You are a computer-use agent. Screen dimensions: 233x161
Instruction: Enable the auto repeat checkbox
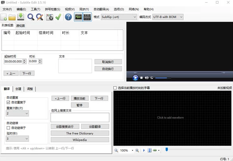tap(8, 102)
